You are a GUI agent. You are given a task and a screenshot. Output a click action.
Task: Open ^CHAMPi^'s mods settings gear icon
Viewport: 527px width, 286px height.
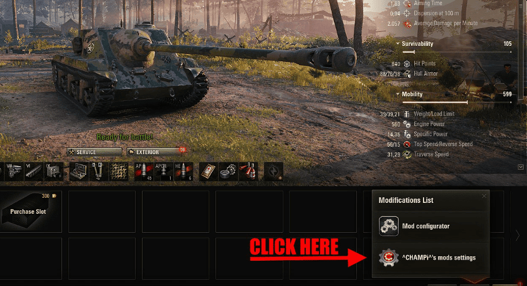388,257
